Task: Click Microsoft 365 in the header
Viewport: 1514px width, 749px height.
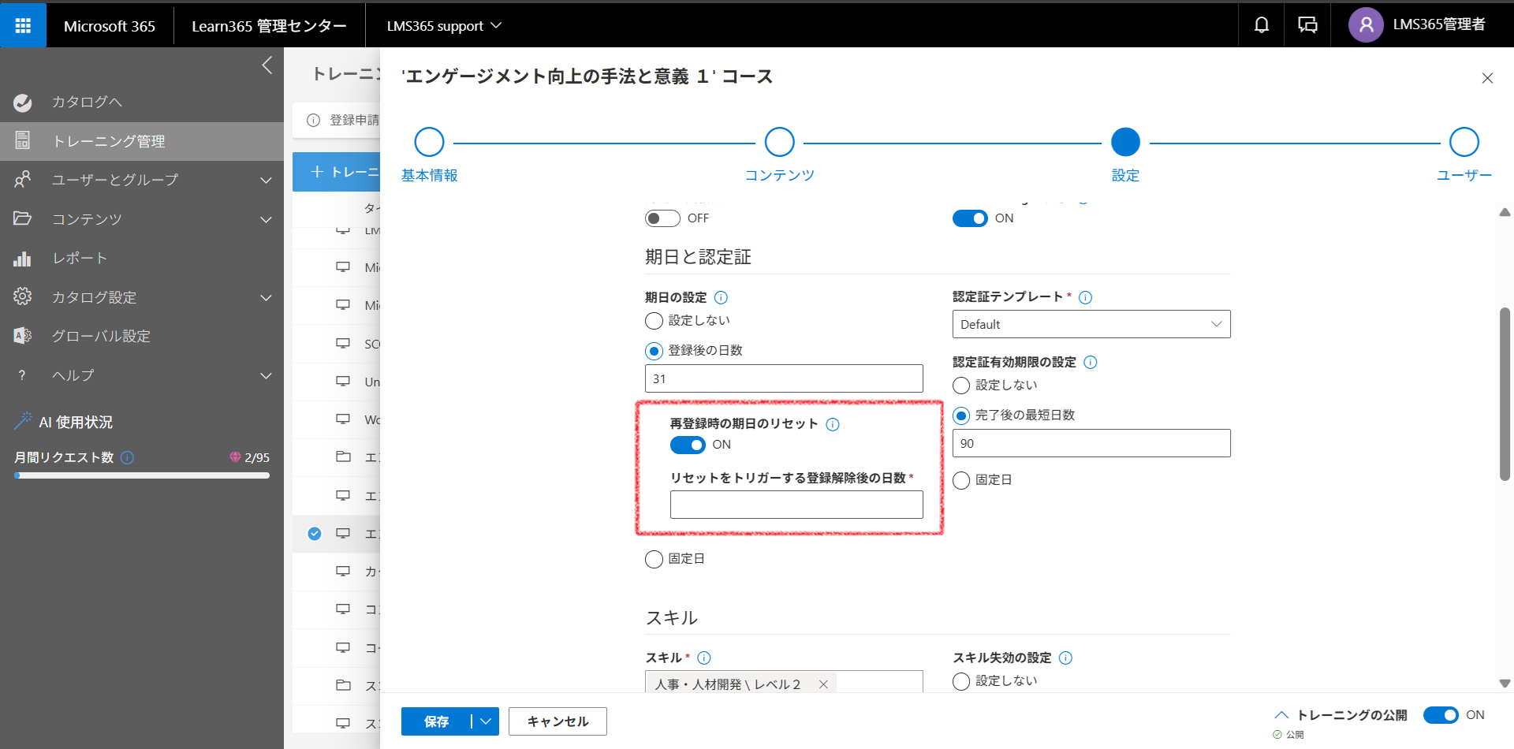Action: coord(110,25)
